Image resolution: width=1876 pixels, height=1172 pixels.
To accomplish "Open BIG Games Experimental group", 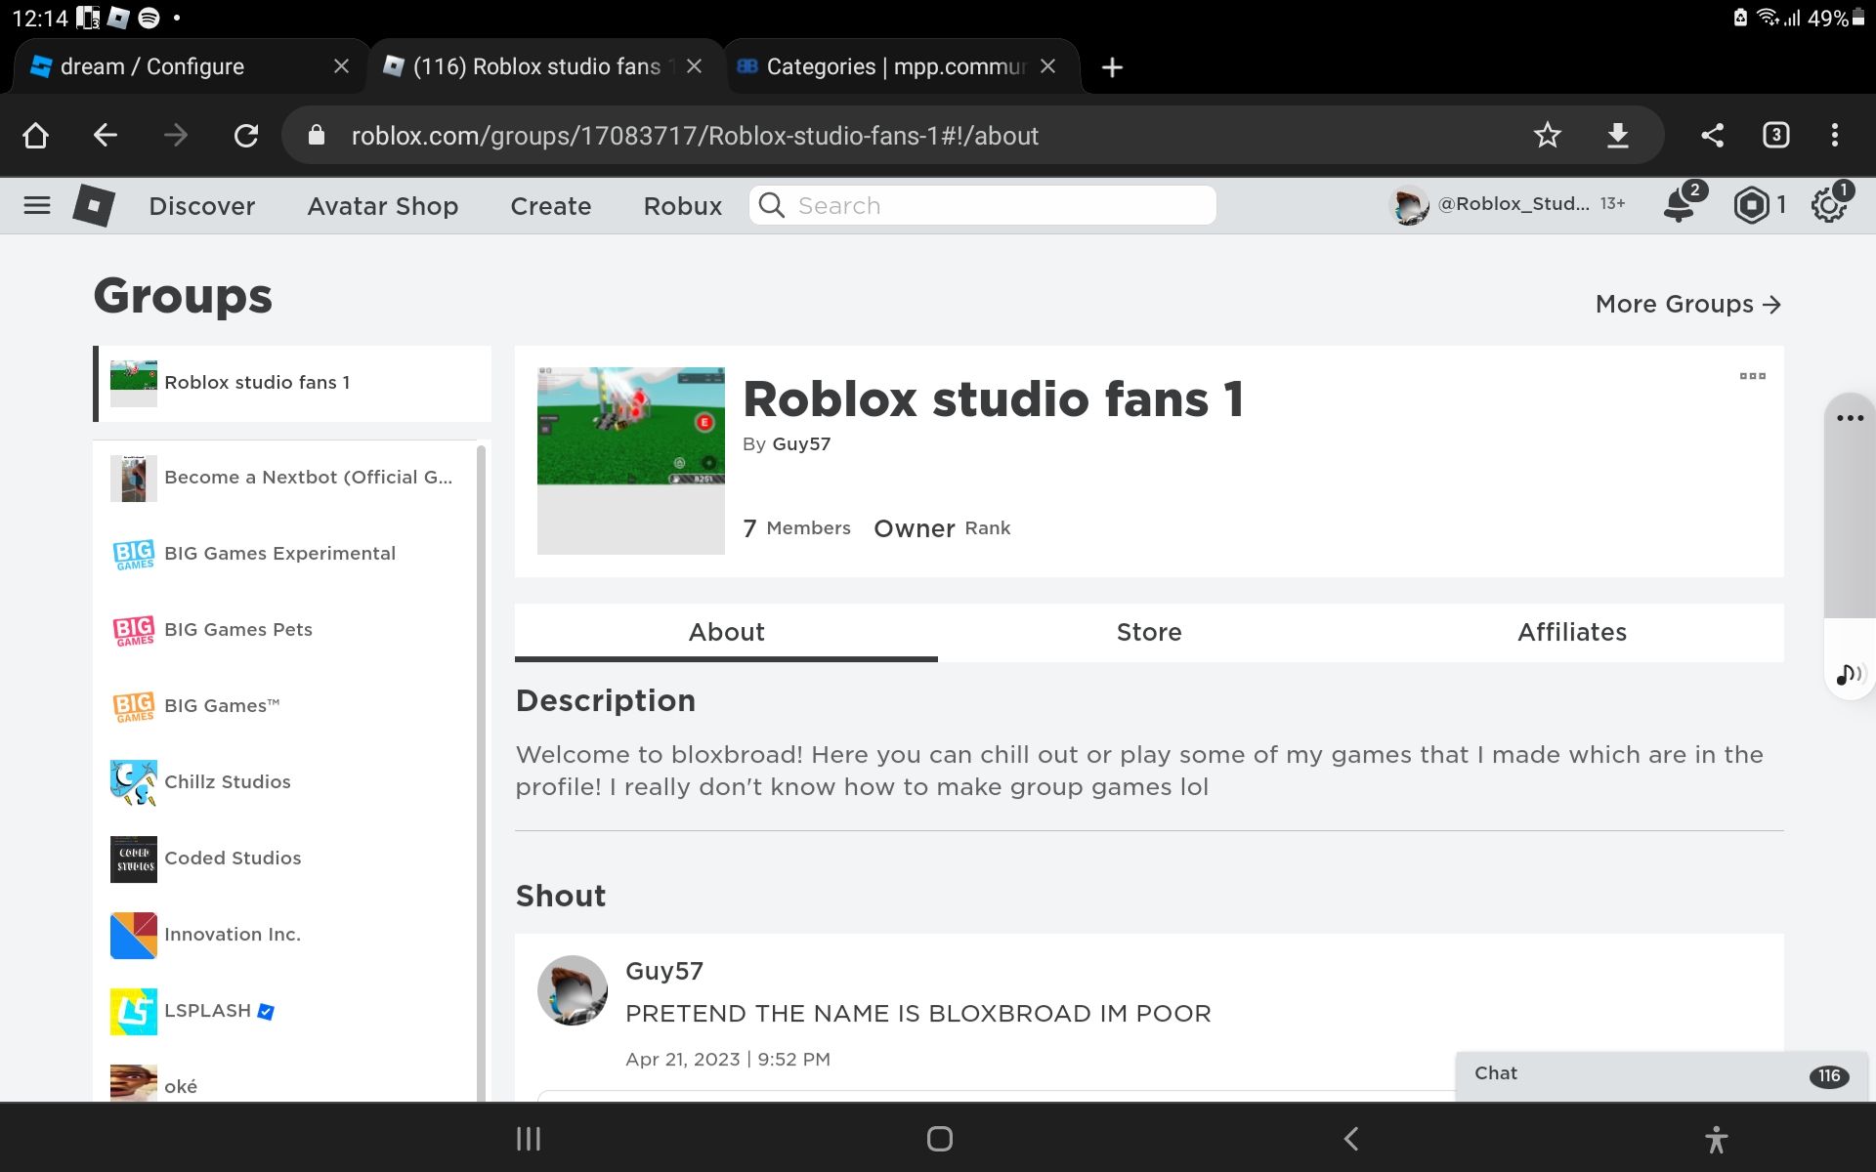I will [286, 554].
